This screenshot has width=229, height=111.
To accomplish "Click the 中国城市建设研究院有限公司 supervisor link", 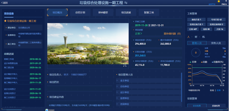I will (x=30, y=35).
